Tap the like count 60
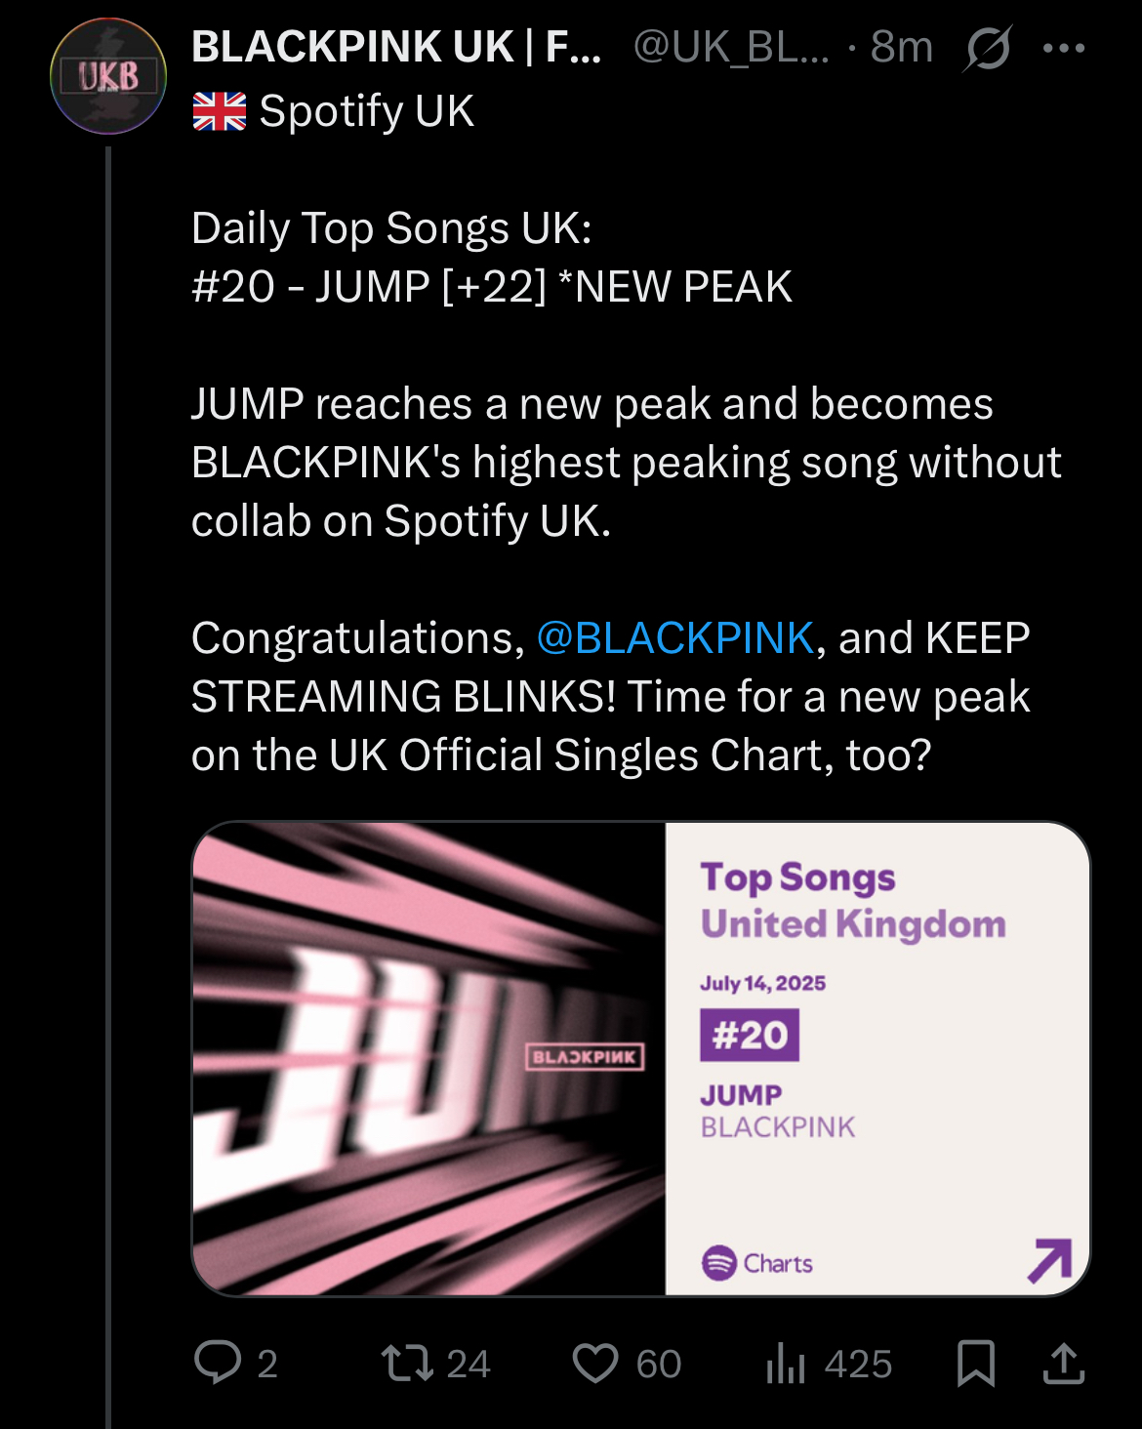This screenshot has height=1429, width=1142. click(x=659, y=1364)
